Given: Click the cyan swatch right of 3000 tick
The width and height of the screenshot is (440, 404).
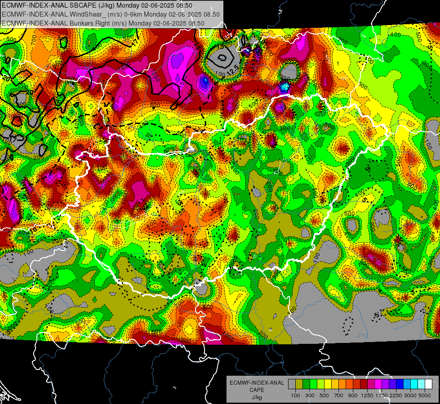Looking at the screenshot, I should pos(414,384).
